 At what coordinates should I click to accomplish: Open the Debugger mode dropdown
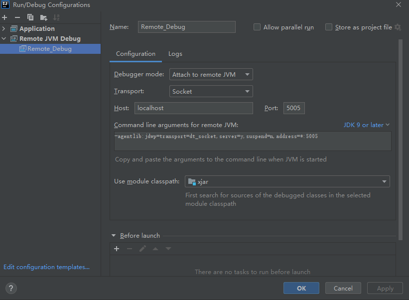(x=211, y=75)
